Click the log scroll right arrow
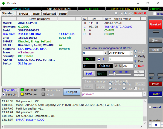 tap(141, 127)
